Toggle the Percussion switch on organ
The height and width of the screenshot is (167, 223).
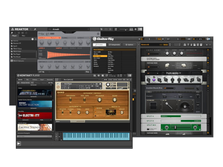70,99
